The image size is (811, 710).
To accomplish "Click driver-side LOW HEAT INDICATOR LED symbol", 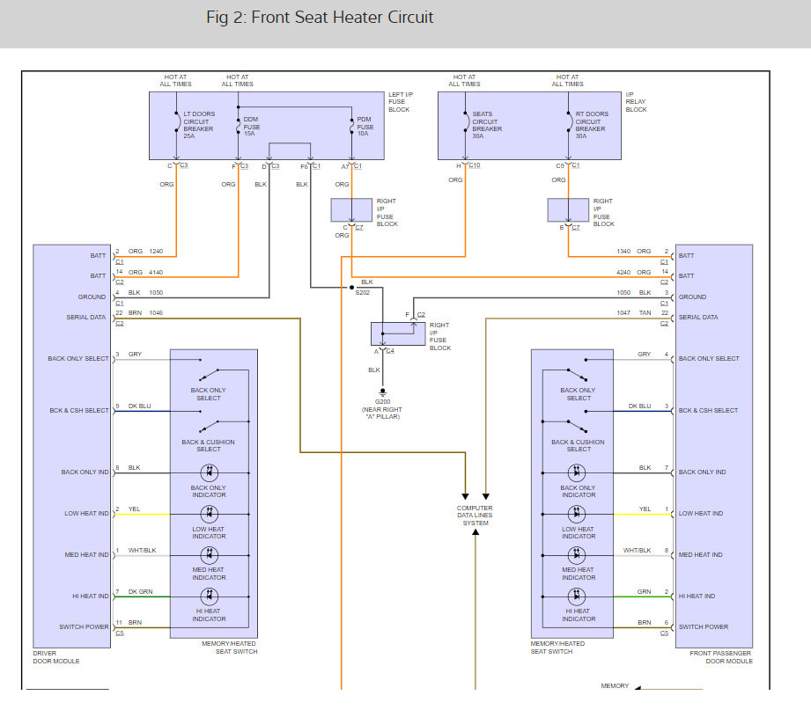I will tap(209, 514).
